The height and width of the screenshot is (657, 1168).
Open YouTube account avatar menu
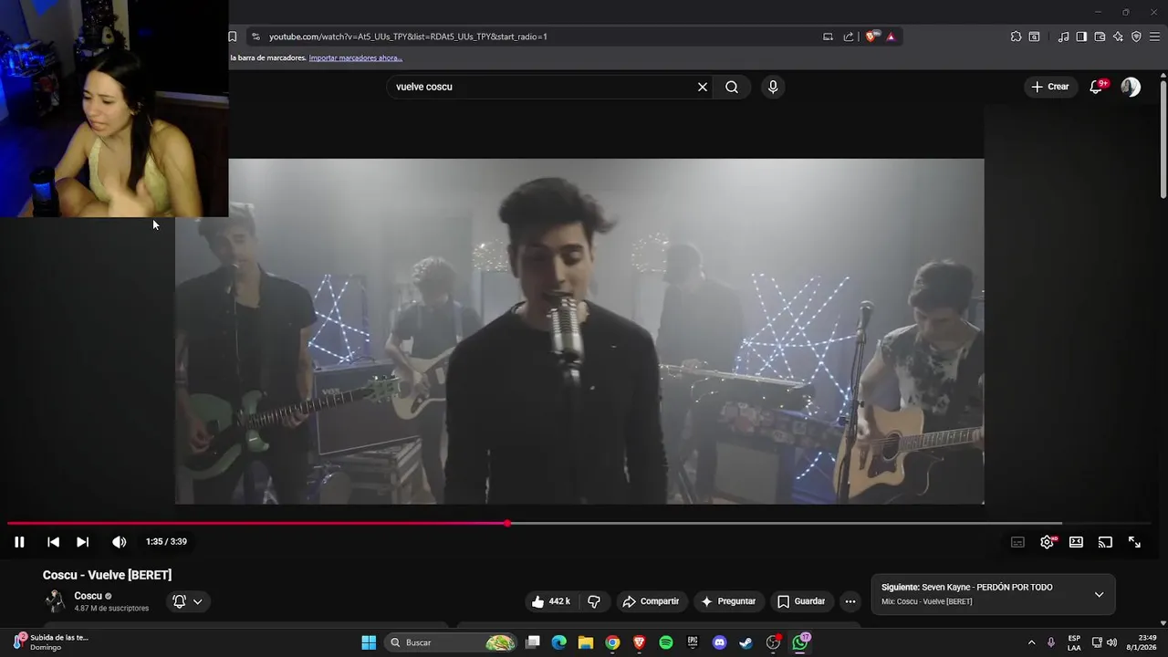[x=1131, y=87]
